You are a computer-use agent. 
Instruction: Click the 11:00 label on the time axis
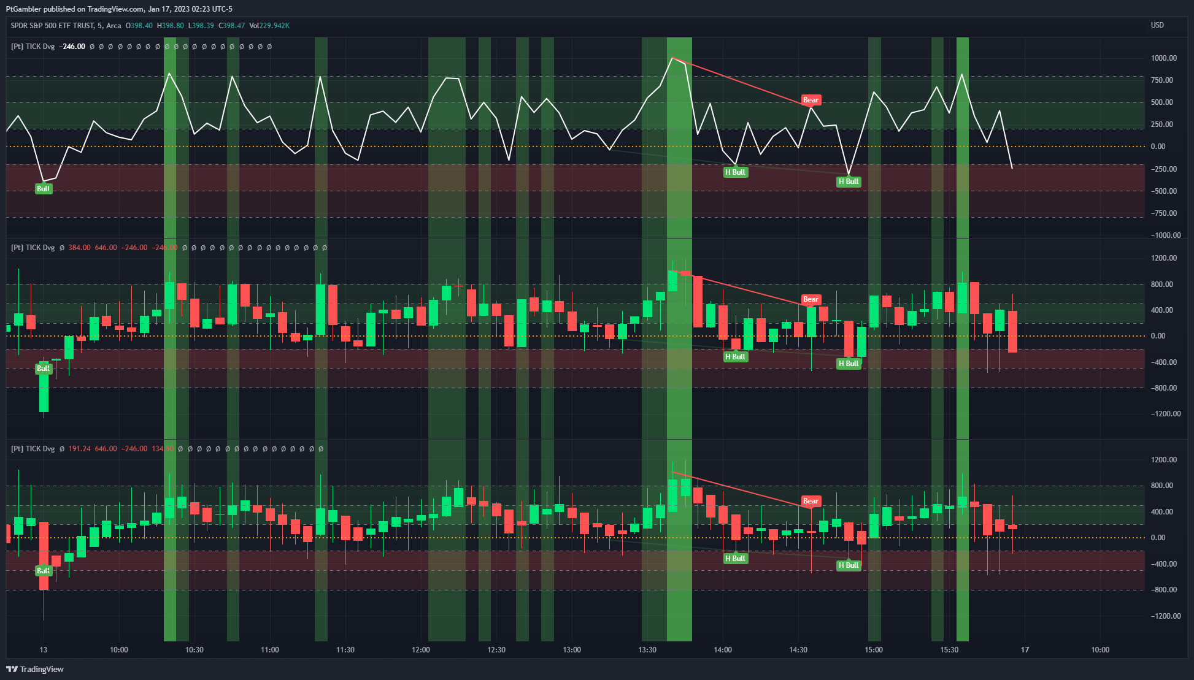click(x=270, y=650)
